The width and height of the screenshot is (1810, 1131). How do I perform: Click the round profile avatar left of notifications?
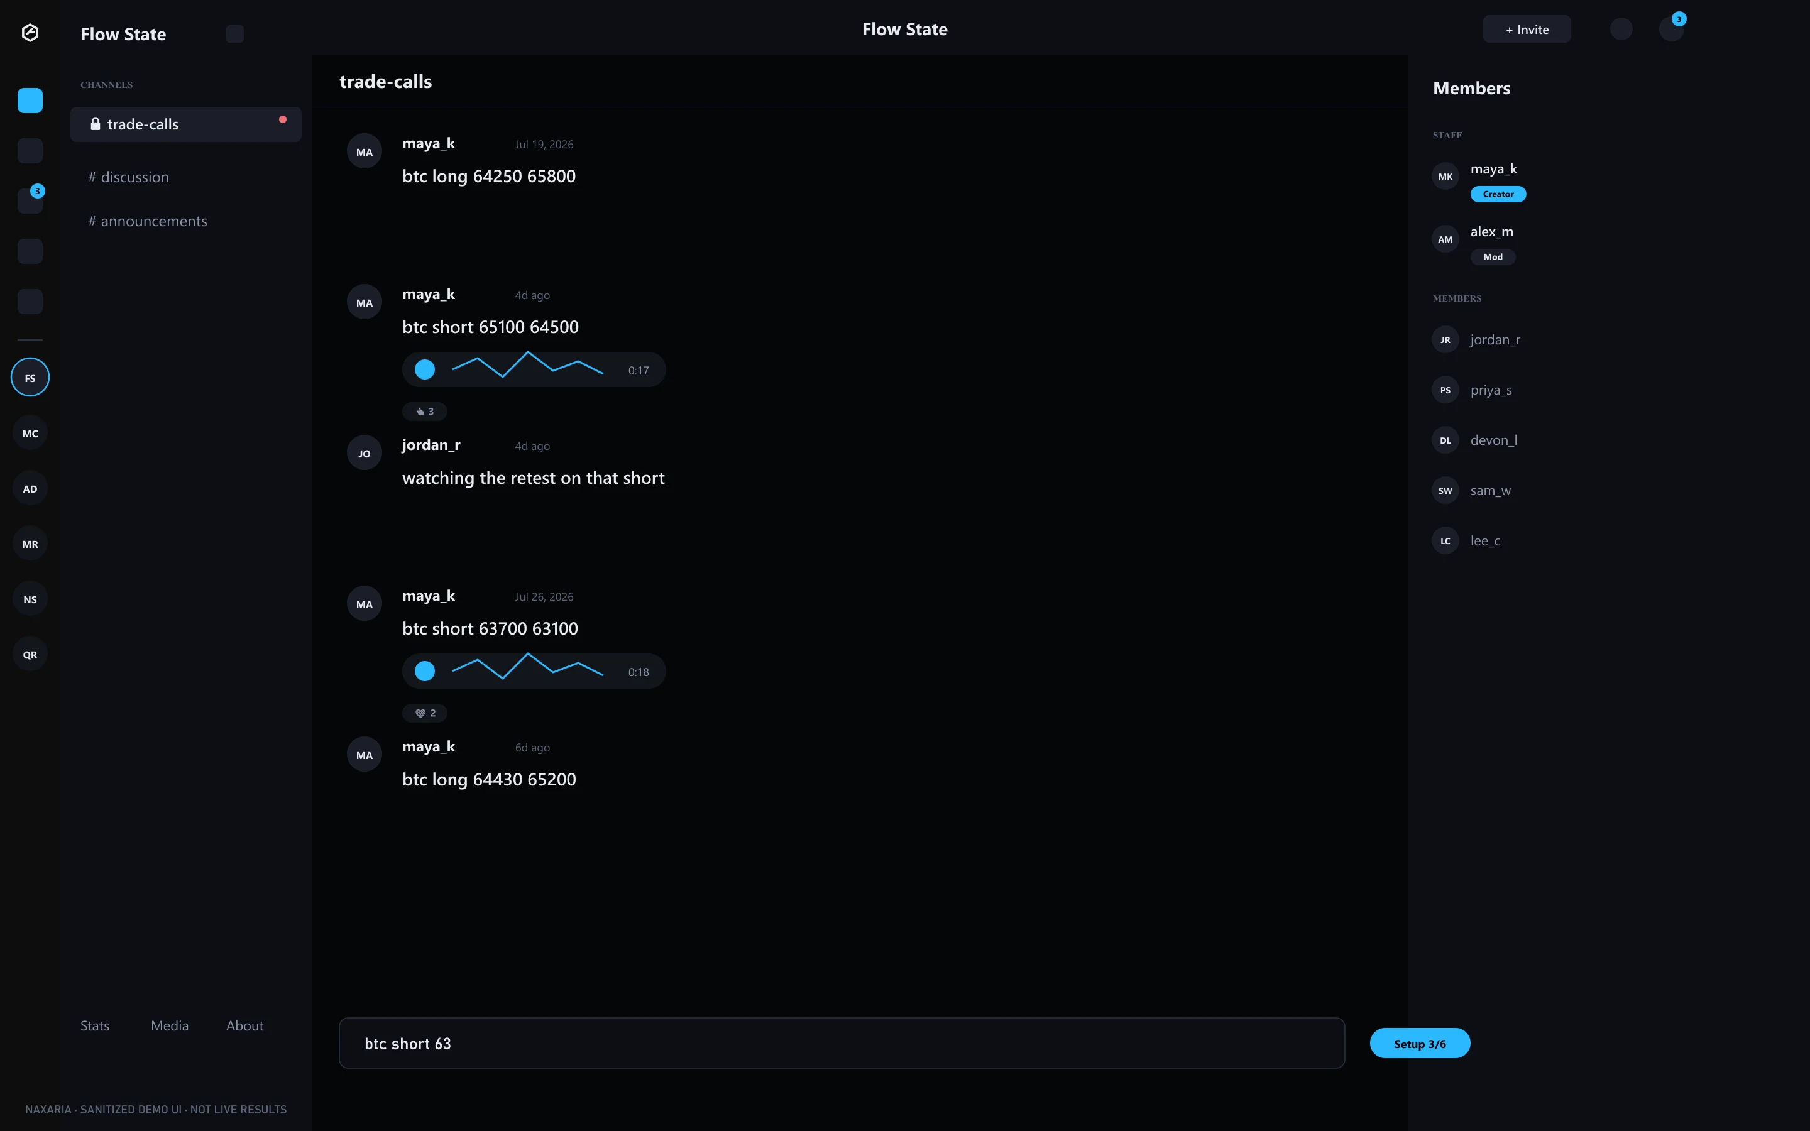click(x=1621, y=29)
